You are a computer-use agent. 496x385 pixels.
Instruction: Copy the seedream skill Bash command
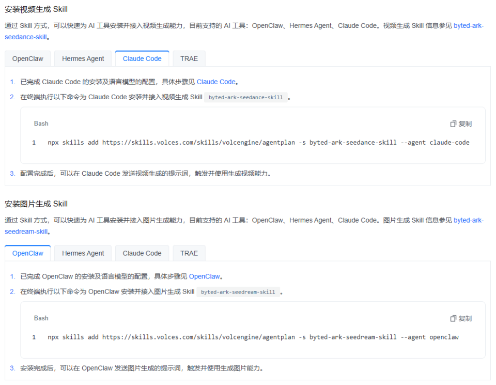click(x=461, y=318)
